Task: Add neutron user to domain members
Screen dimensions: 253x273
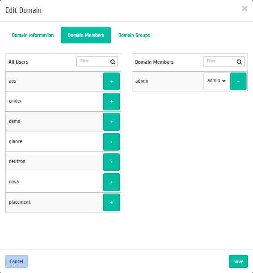Action: click(111, 162)
